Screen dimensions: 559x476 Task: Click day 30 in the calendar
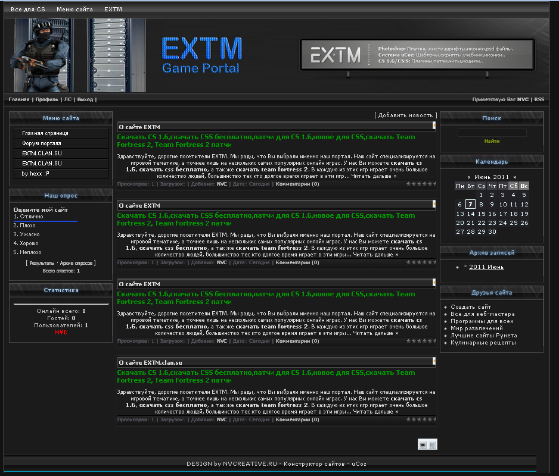tap(492, 232)
